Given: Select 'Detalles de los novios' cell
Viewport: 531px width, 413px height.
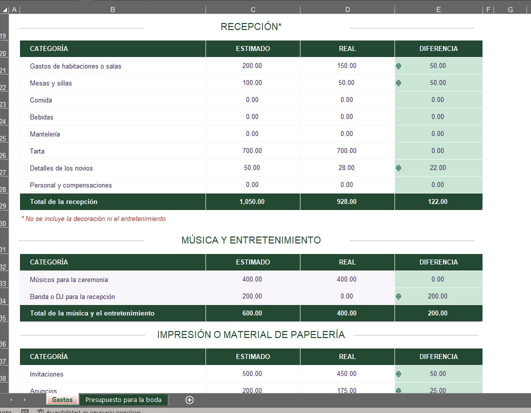Looking at the screenshot, I should [x=113, y=168].
